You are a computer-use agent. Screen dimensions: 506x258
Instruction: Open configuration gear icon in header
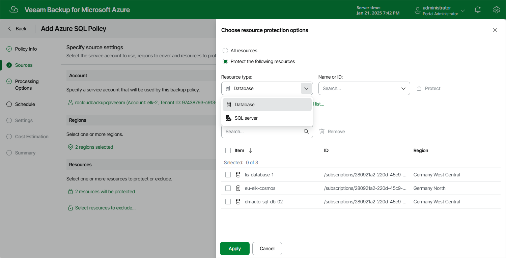[x=496, y=10]
